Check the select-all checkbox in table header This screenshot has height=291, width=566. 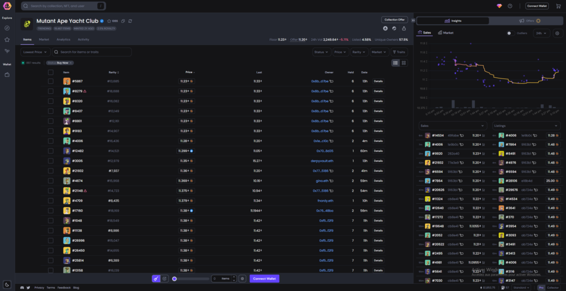pos(50,72)
